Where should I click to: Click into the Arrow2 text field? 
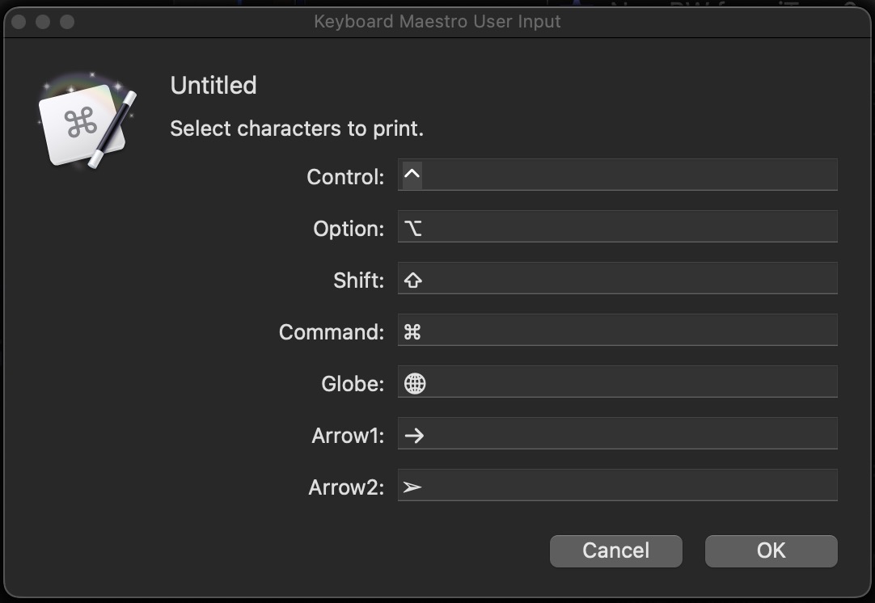click(x=617, y=486)
